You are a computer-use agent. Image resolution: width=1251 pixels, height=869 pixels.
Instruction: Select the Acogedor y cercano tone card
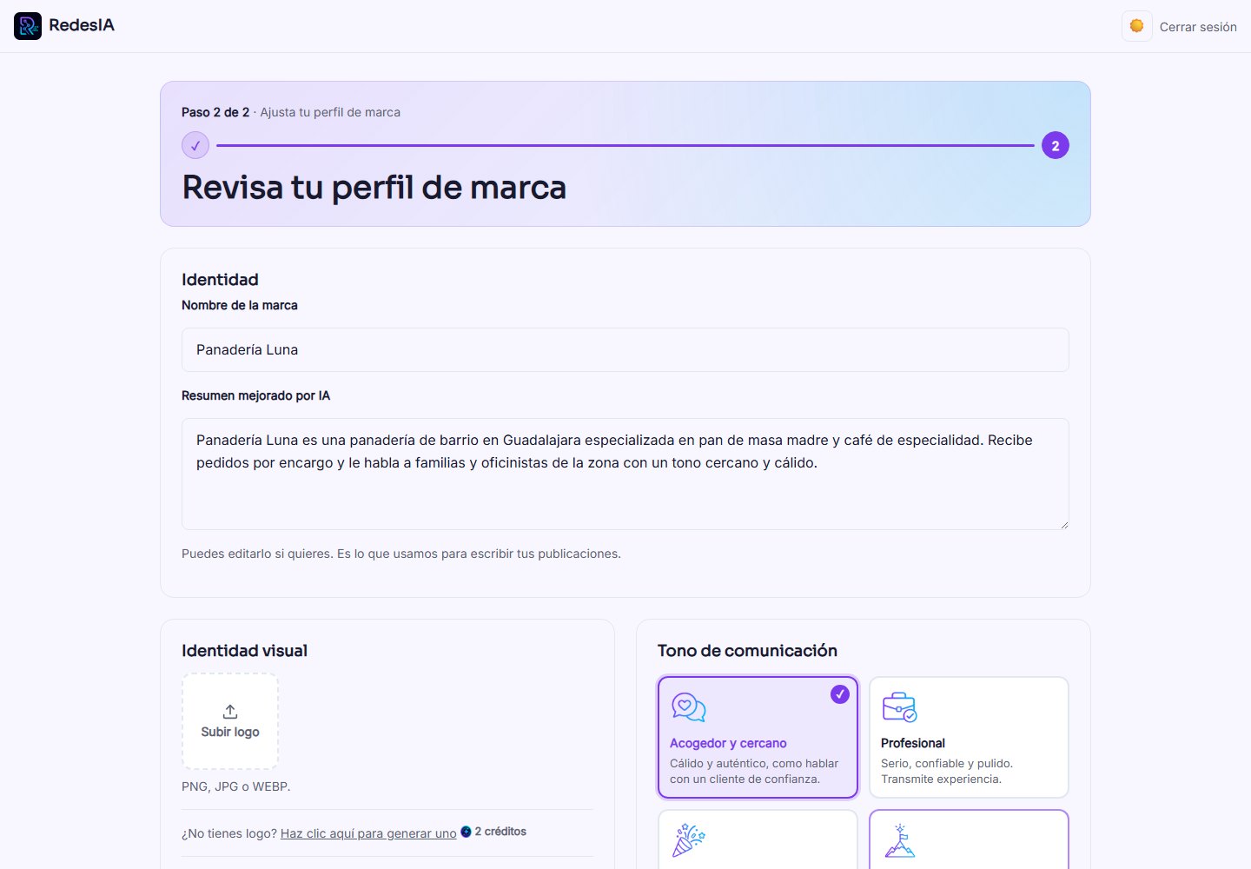[758, 737]
